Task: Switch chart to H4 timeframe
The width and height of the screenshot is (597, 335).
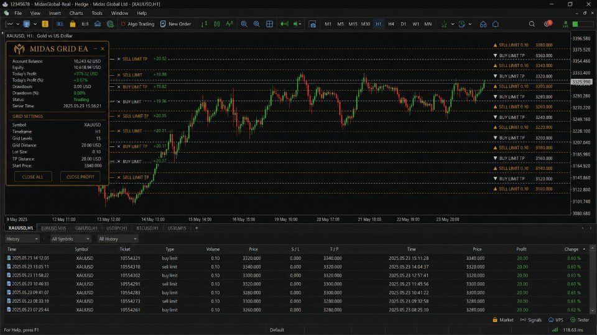Action: (x=391, y=24)
